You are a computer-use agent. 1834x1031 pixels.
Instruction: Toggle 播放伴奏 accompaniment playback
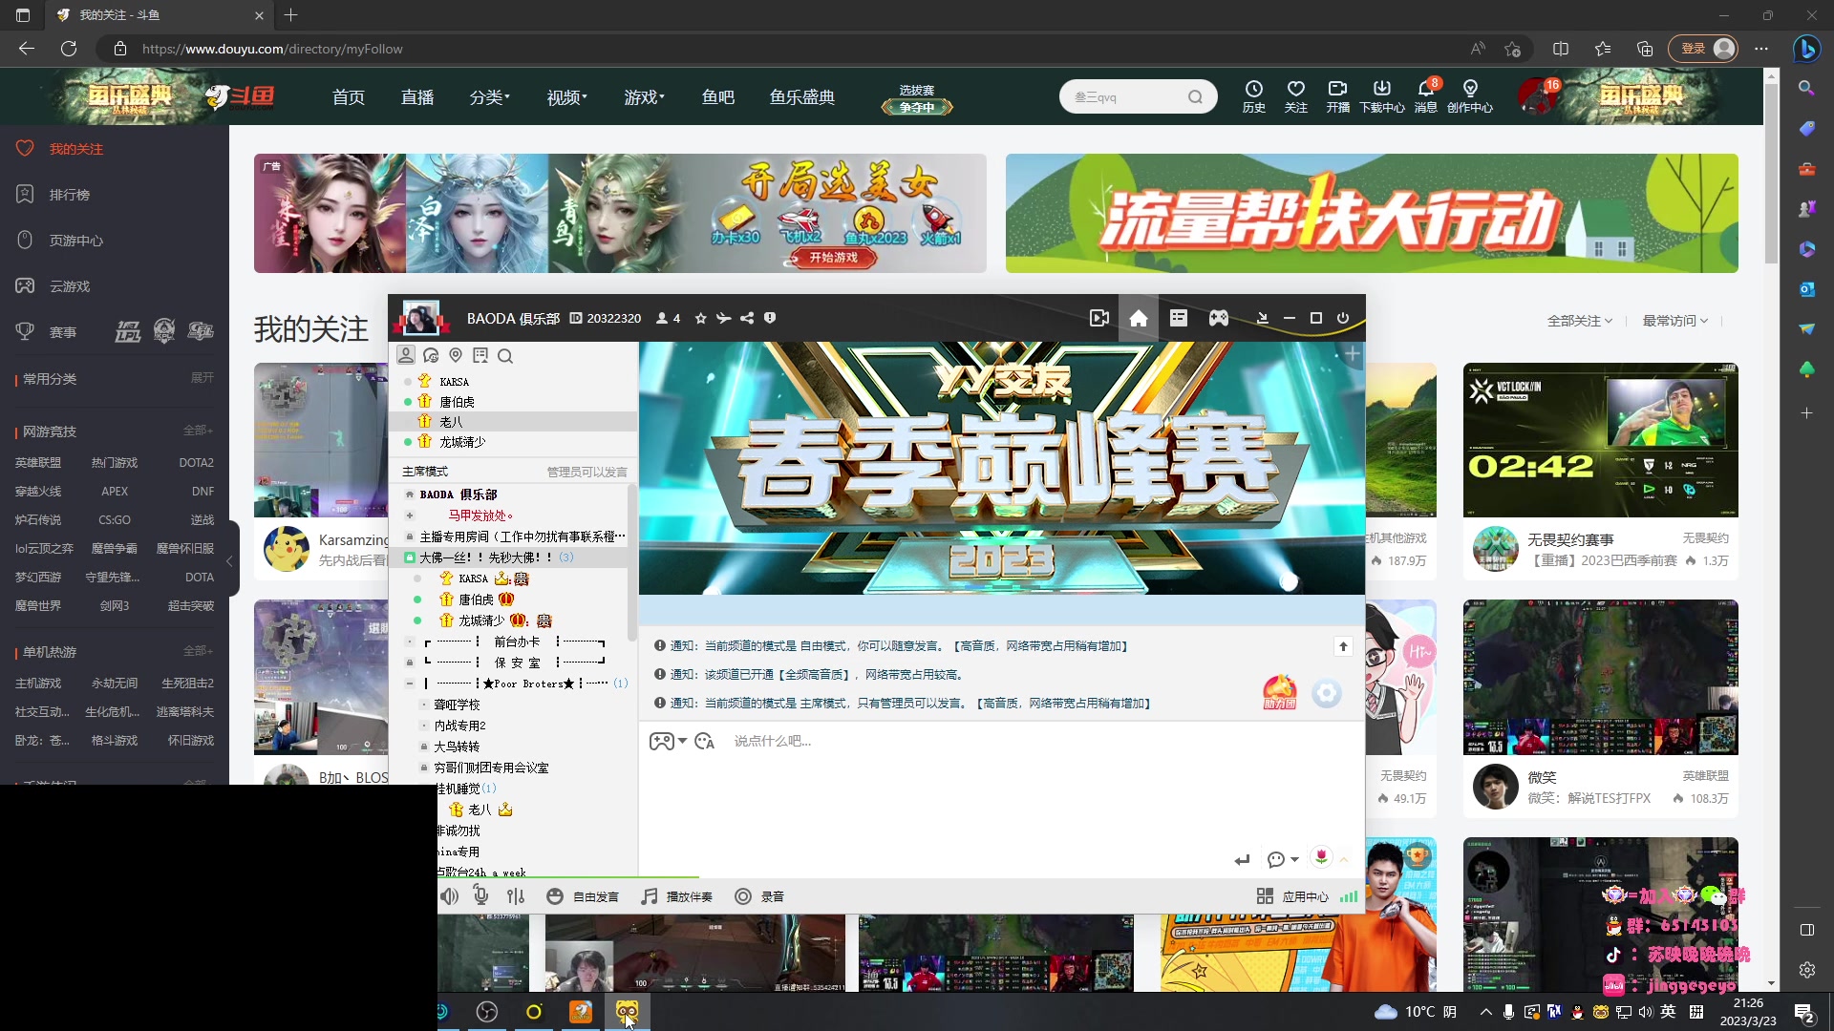tap(677, 896)
